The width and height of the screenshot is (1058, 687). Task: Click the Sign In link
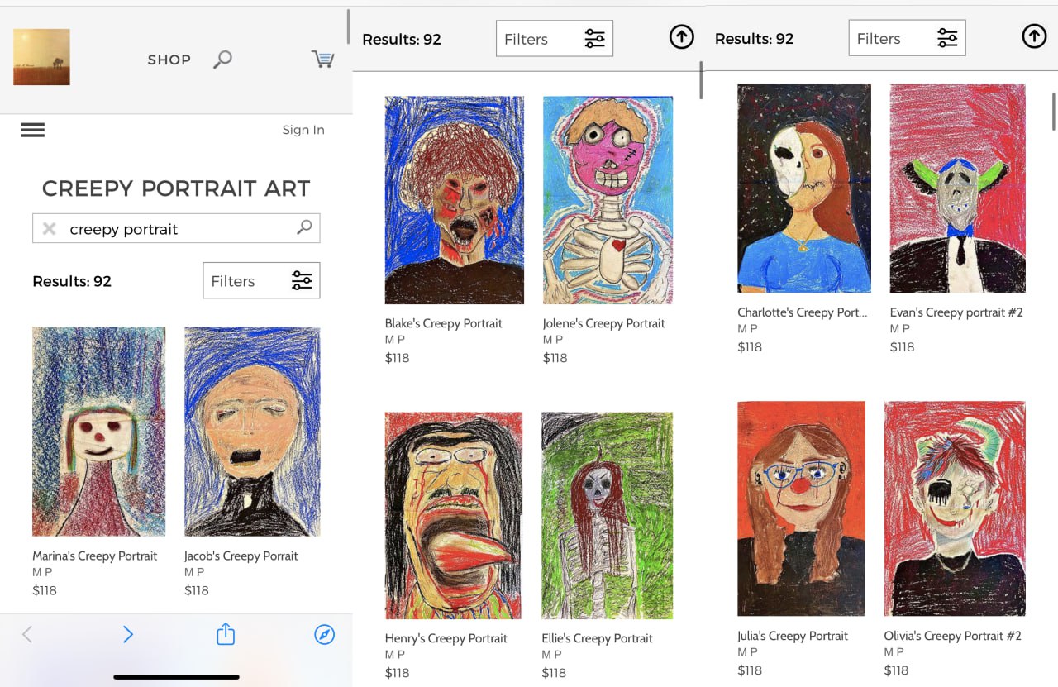[303, 130]
